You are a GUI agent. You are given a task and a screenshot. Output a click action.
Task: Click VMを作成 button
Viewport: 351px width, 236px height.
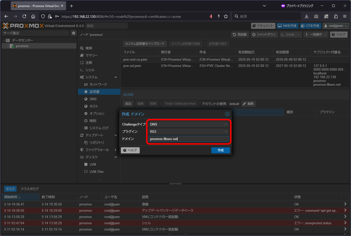tap(288, 26)
